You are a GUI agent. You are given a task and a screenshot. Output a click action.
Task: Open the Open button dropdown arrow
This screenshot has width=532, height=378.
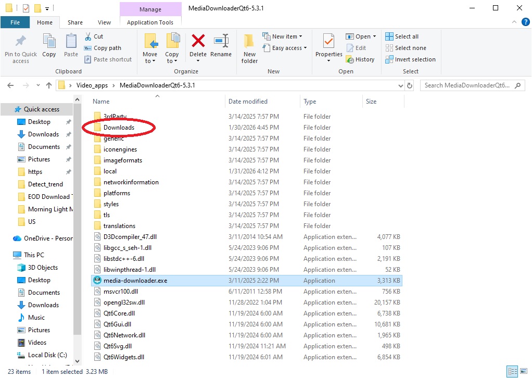click(375, 36)
